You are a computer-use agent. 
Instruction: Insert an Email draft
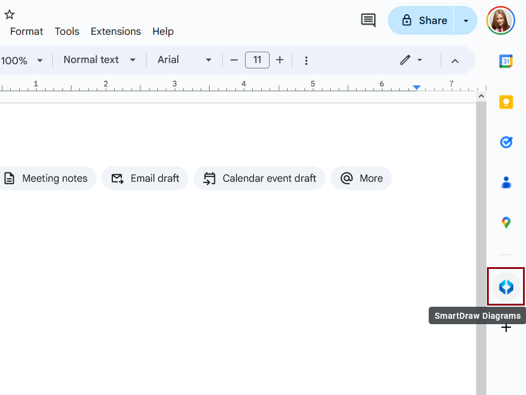click(x=145, y=178)
